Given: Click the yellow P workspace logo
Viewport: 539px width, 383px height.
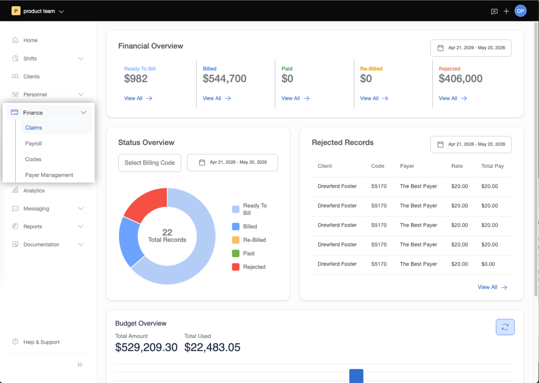Looking at the screenshot, I should (x=16, y=11).
